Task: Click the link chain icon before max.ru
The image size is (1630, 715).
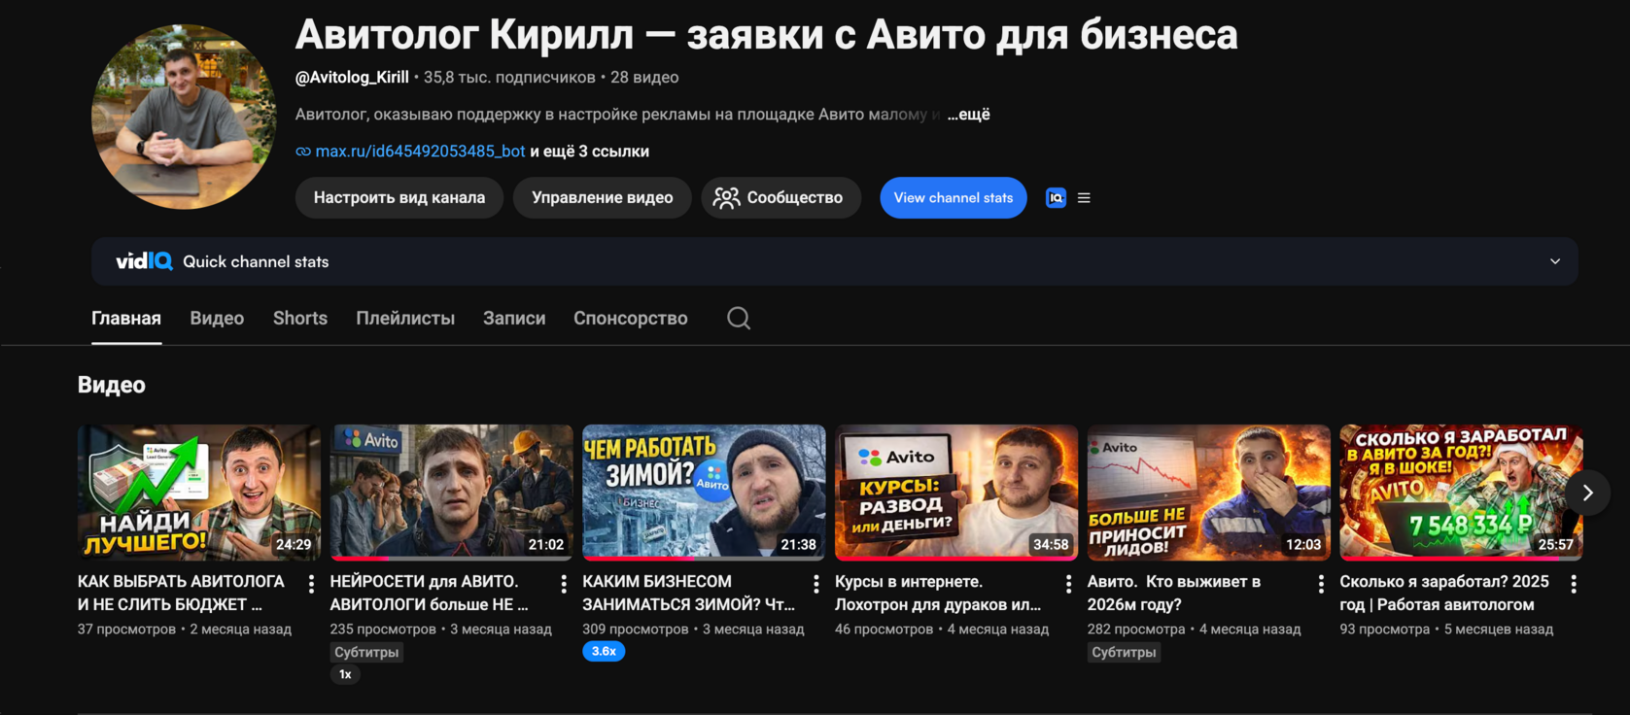Action: [303, 152]
